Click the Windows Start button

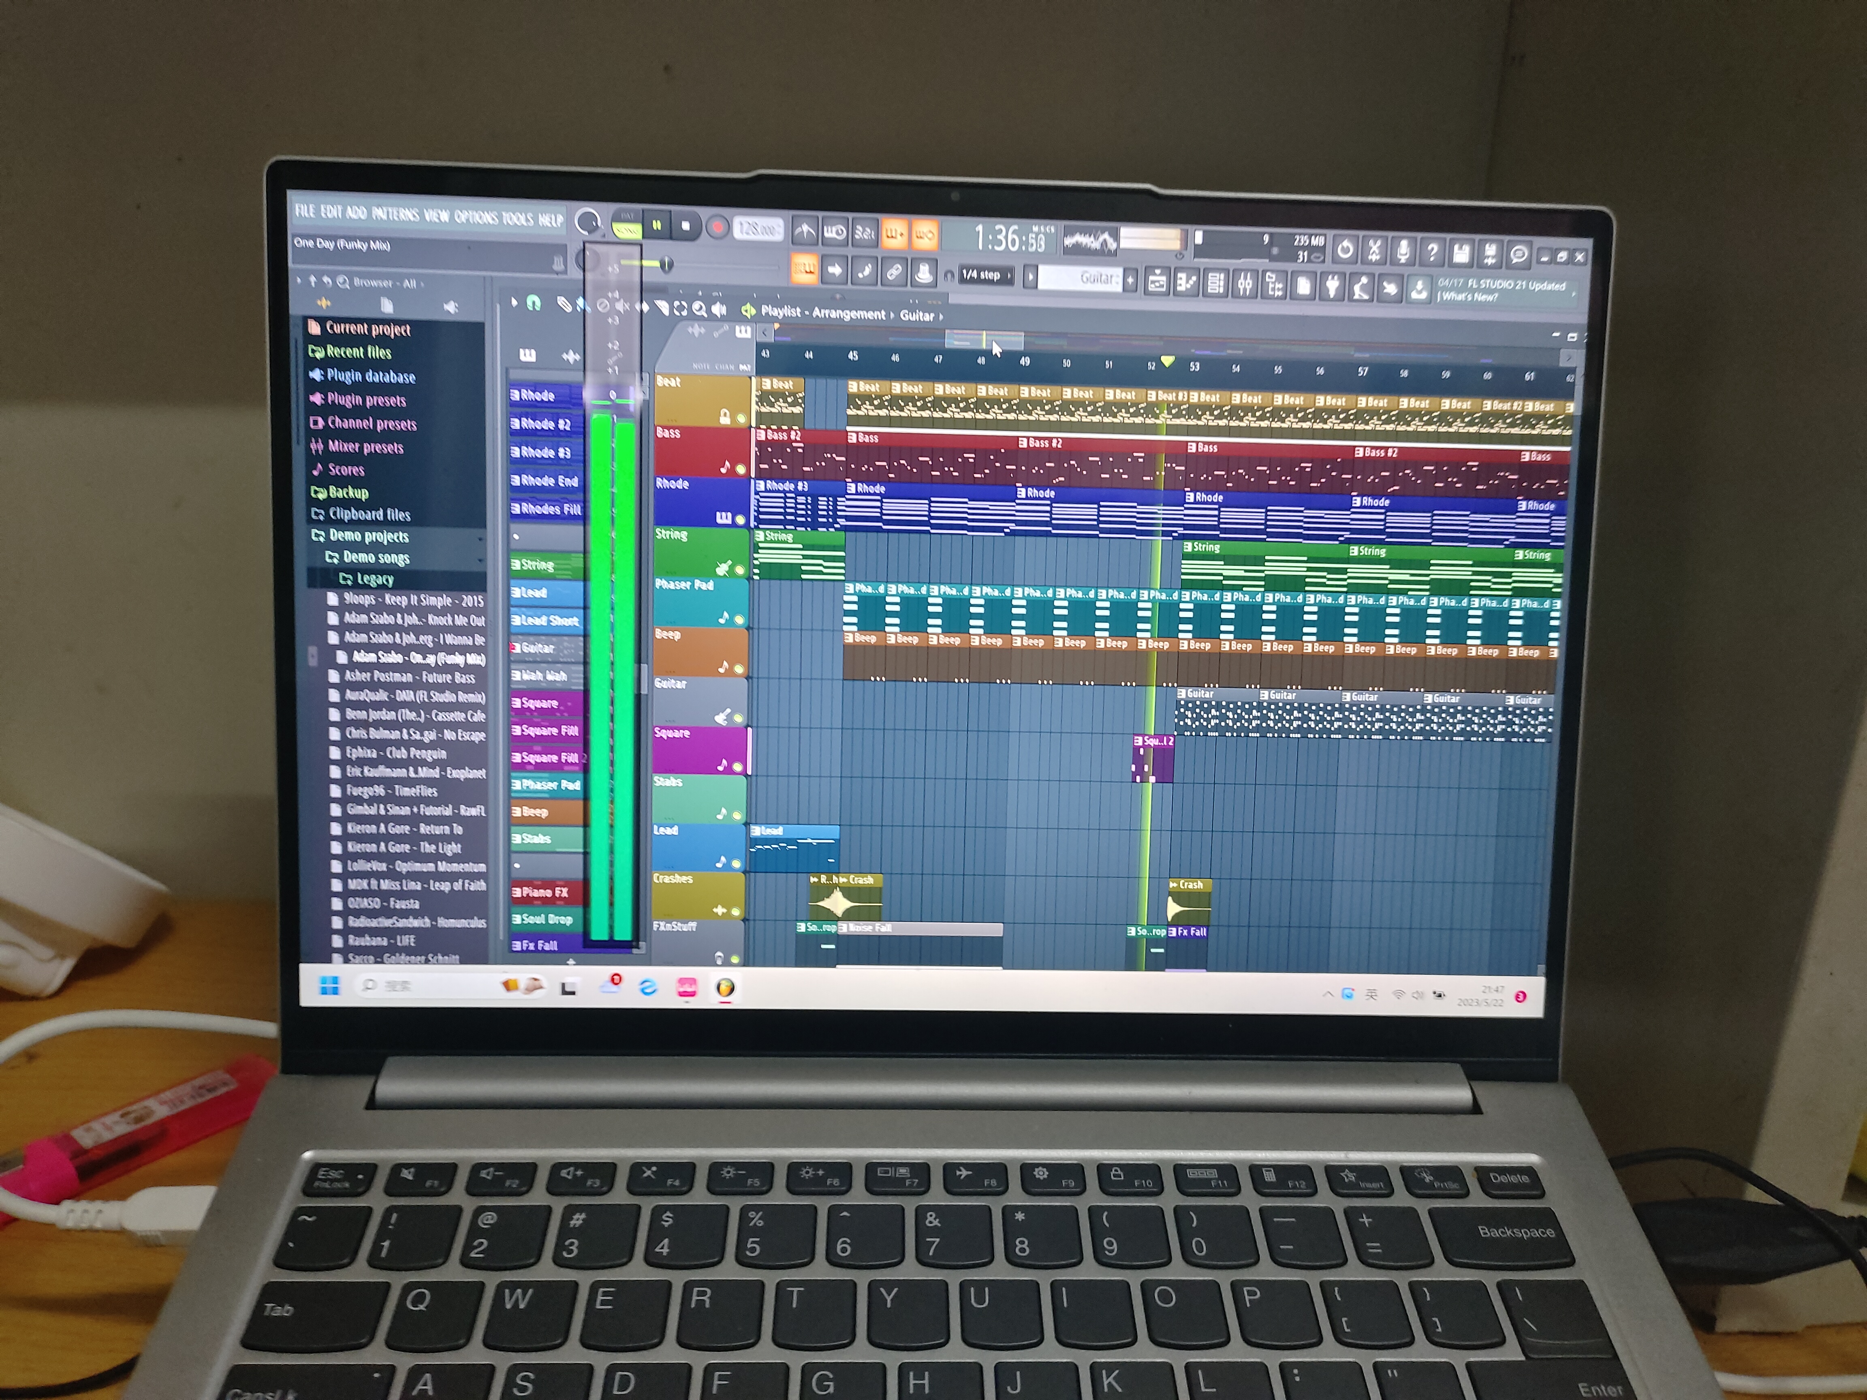click(x=329, y=985)
